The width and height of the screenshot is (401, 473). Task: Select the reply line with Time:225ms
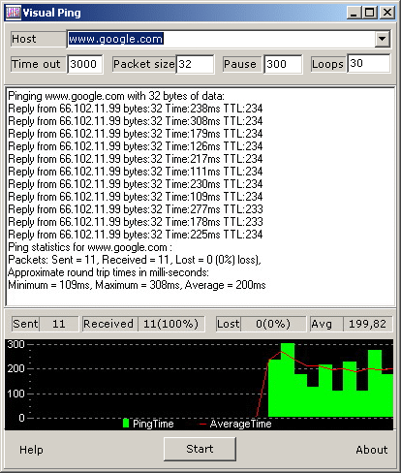point(136,235)
